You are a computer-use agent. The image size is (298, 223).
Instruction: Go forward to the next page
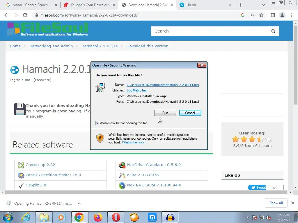point(16,15)
